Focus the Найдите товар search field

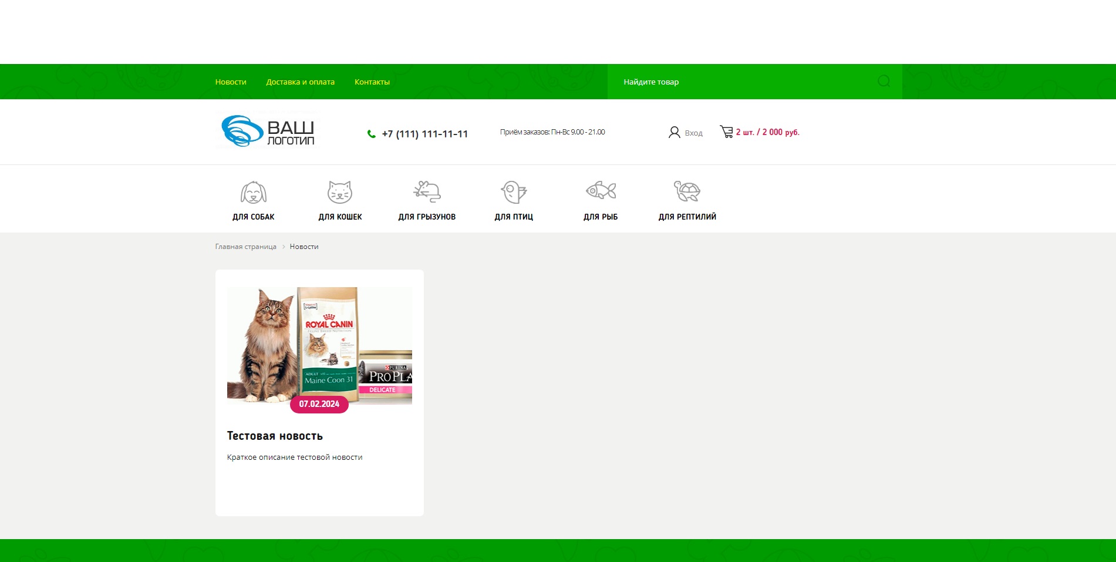pos(740,82)
